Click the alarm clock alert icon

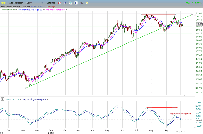(59, 3)
